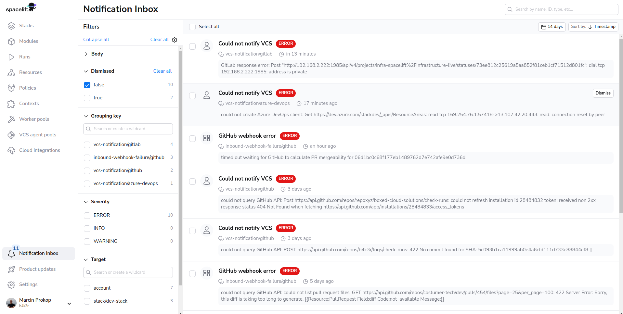Click the Modules cube icon
623x314 pixels.
tap(11, 42)
